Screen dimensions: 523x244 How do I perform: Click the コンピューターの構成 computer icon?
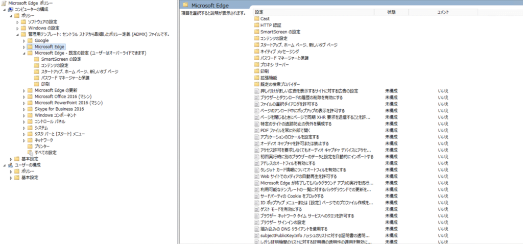pyautogui.click(x=10, y=9)
